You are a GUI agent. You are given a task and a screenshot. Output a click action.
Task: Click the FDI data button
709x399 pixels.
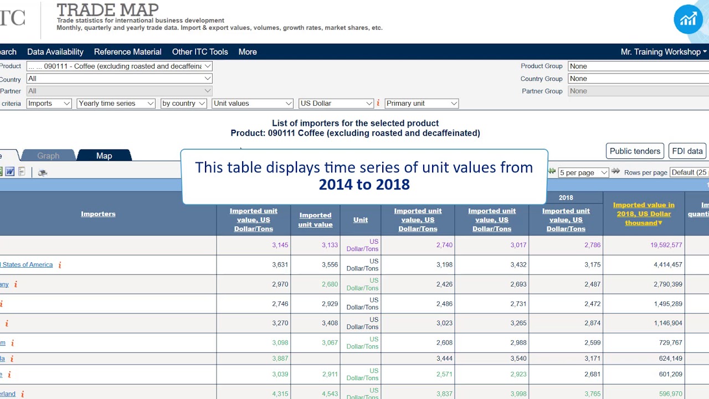(x=687, y=151)
